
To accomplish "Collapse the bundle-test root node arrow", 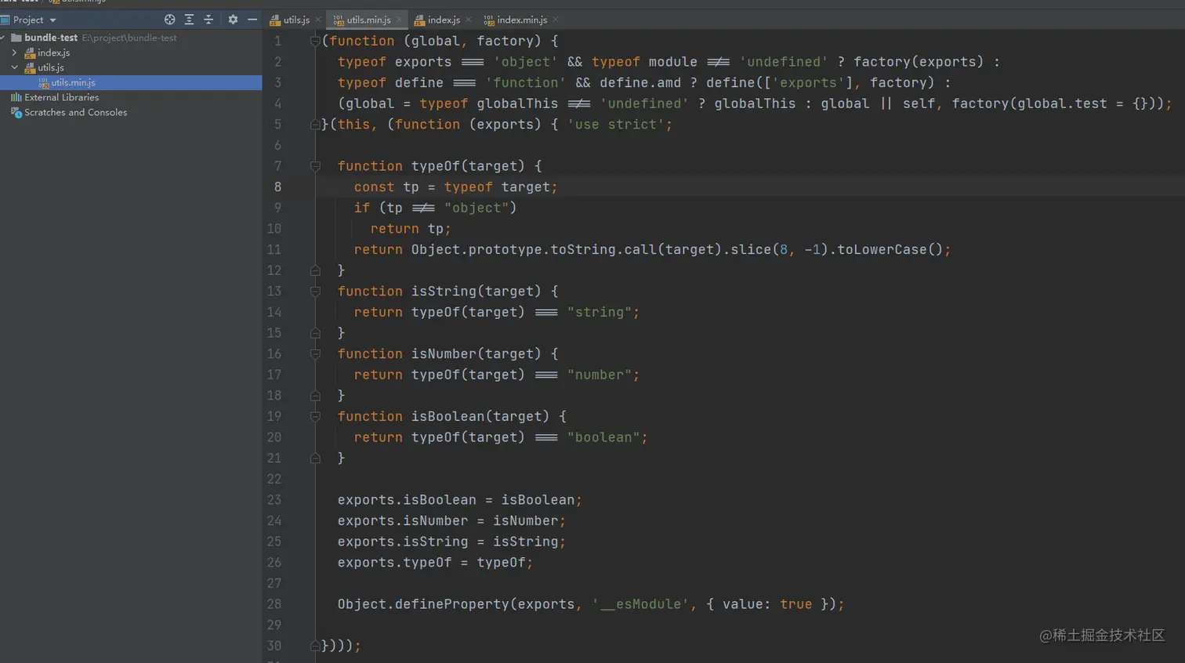I will tap(3, 38).
